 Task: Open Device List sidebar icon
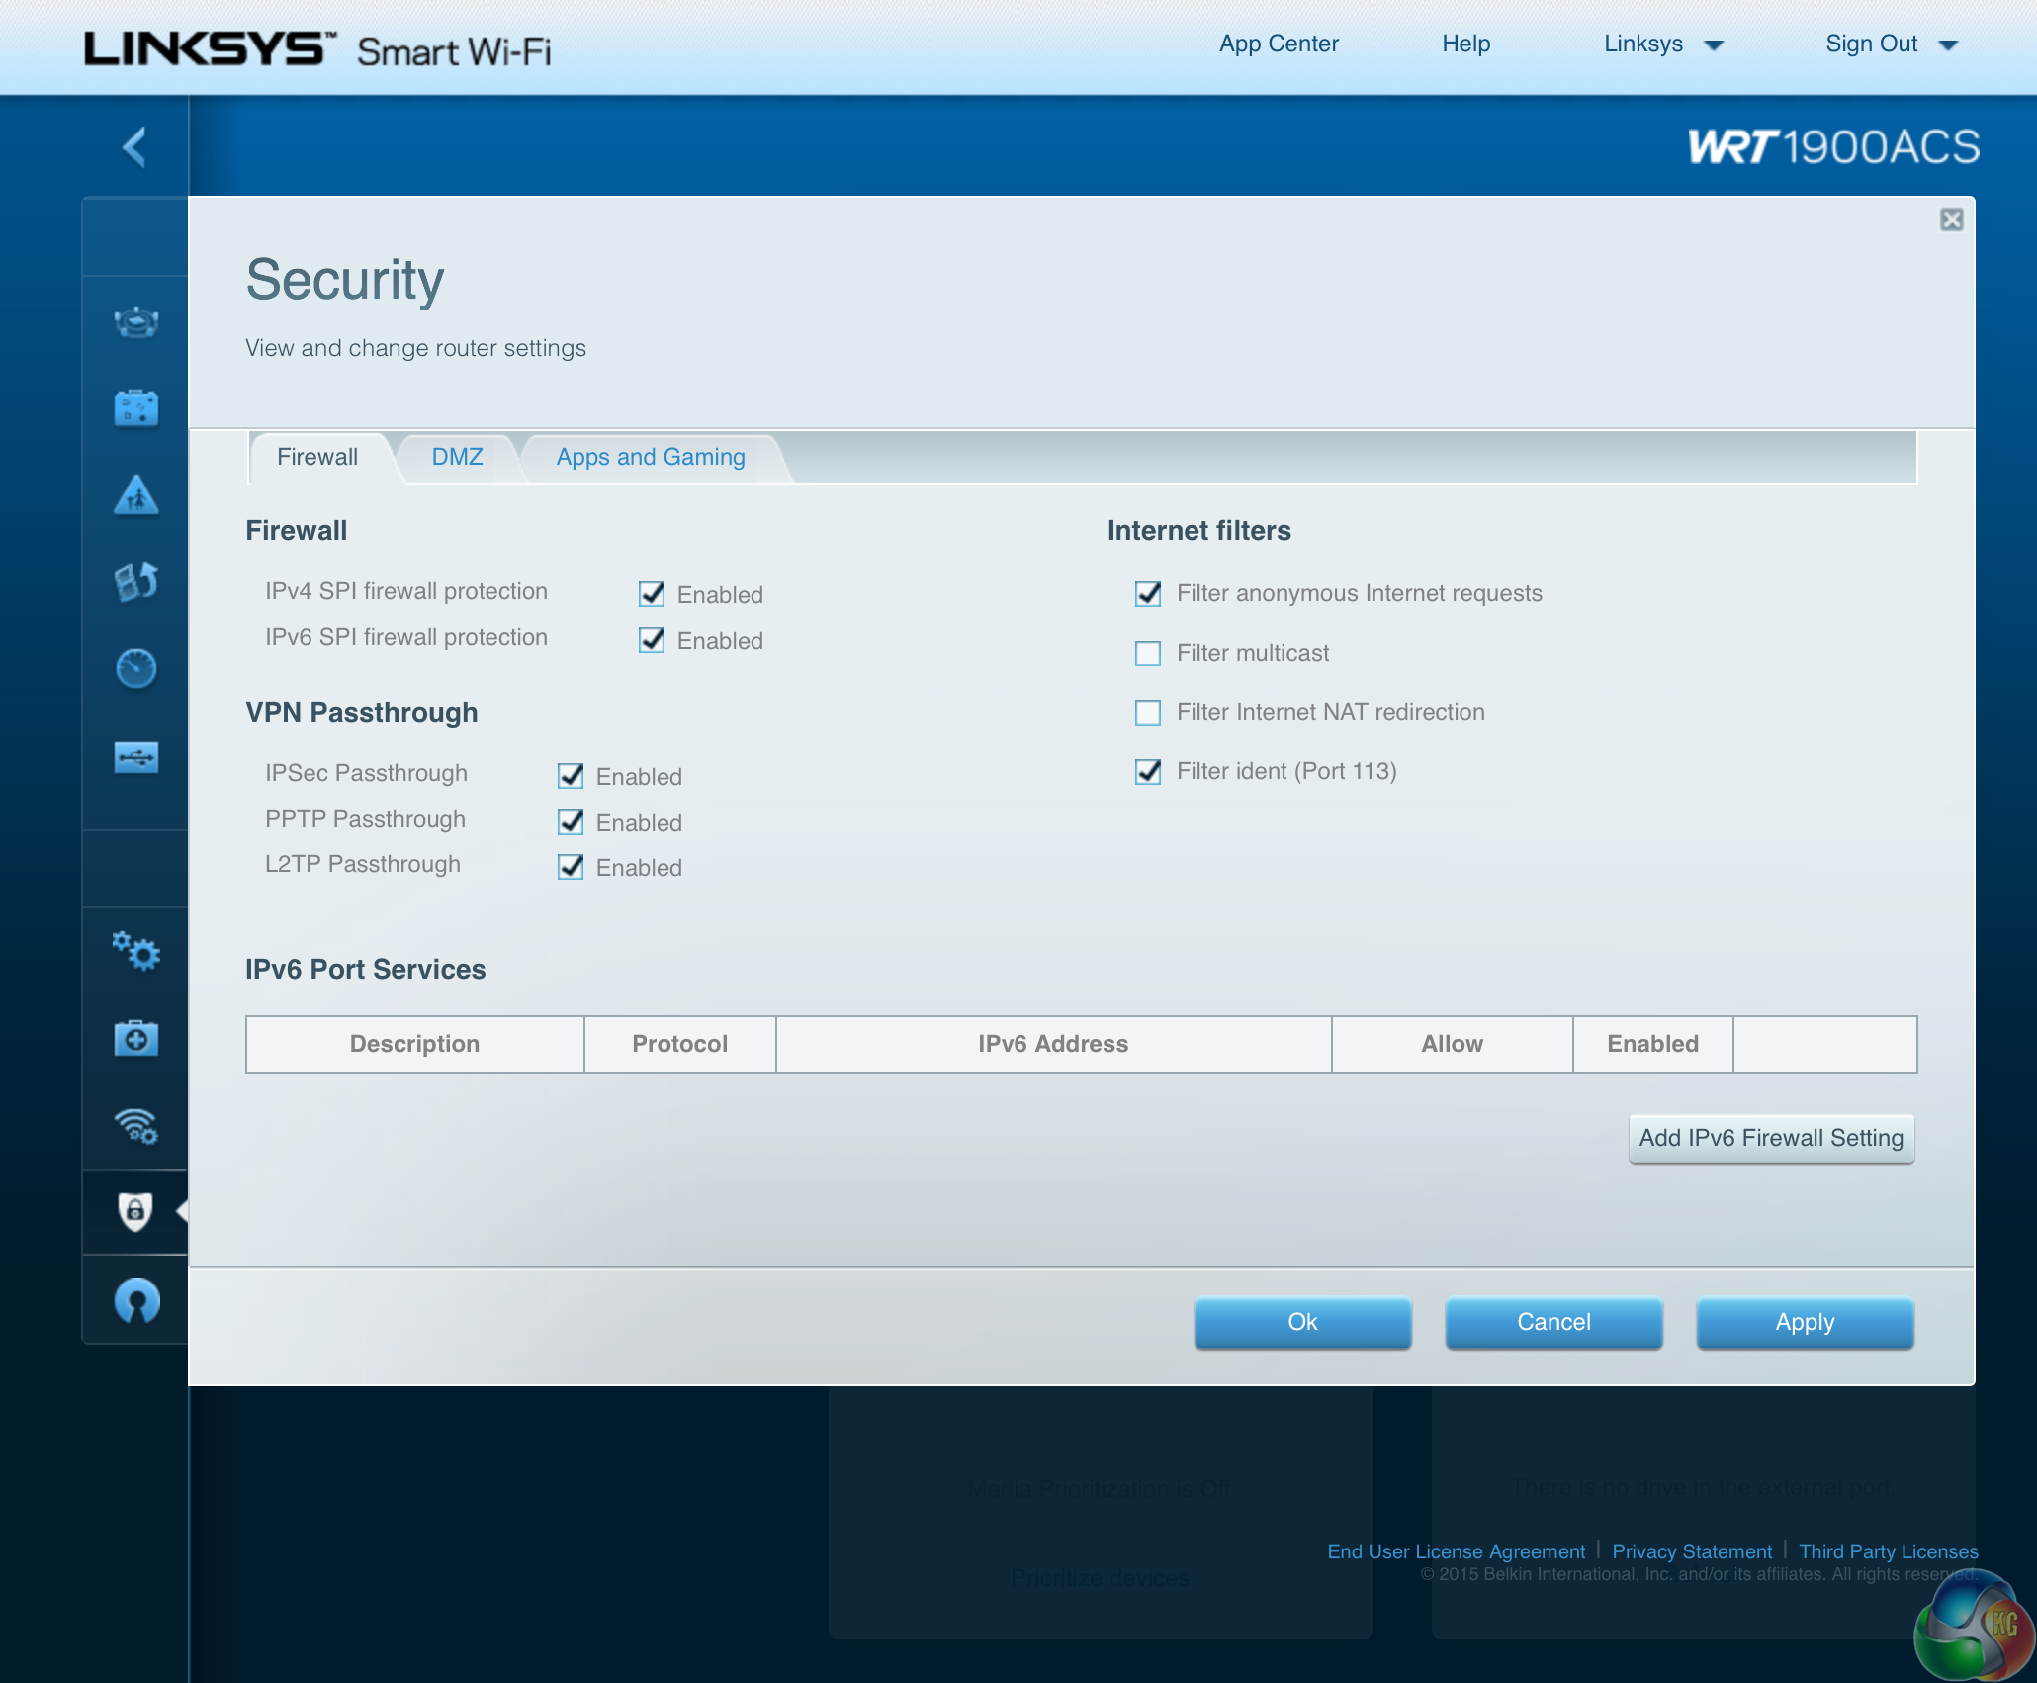tap(135, 322)
